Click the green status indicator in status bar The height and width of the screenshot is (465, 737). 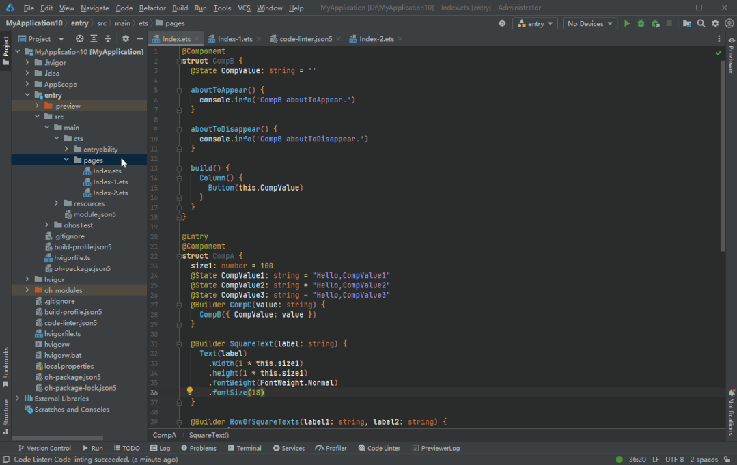[x=619, y=460]
